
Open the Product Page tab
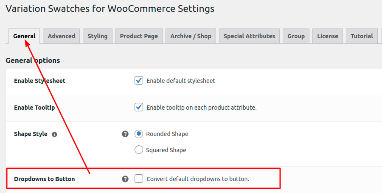click(x=139, y=36)
